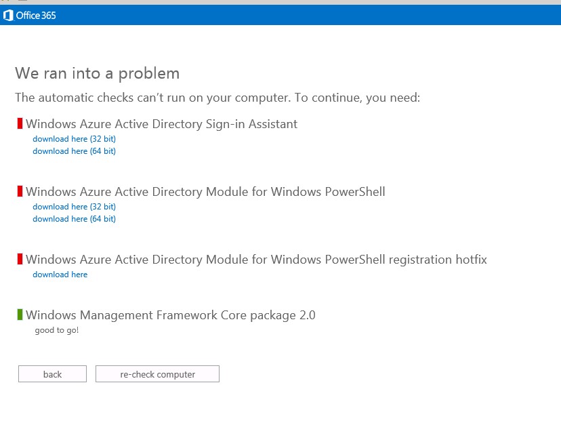Download the PowerShell registration hotfix
The height and width of the screenshot is (446, 561).
click(x=60, y=275)
